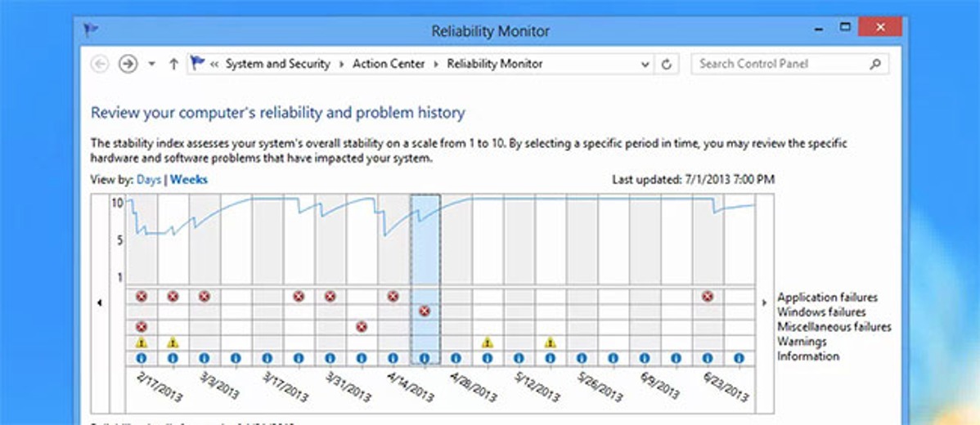Viewport: 980px width, 425px height.
Task: Open Action Center in breadcrumb path
Action: [389, 64]
